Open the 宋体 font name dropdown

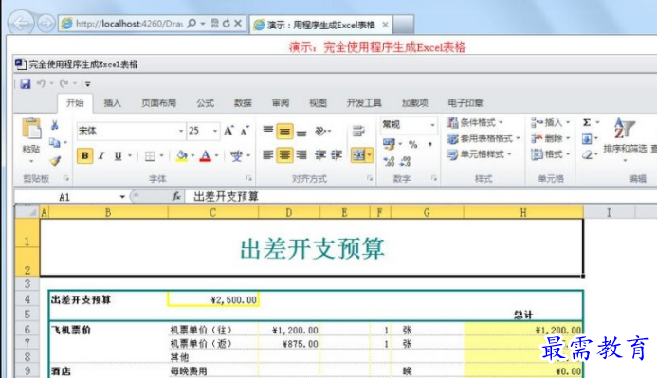(181, 131)
